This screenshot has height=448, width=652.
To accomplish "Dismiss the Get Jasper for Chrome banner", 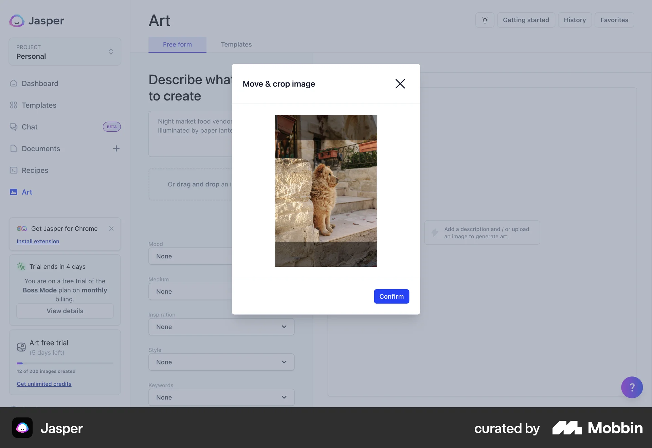I will click(x=111, y=228).
